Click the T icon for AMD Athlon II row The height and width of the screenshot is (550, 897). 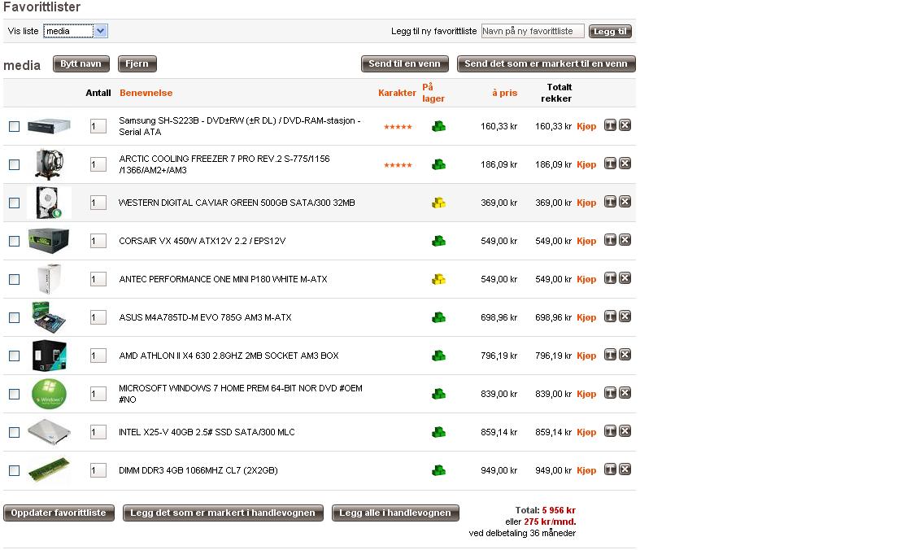(x=610, y=355)
